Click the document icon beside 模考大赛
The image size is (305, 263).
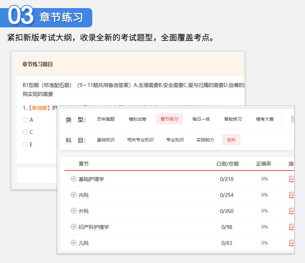click(x=293, y=119)
